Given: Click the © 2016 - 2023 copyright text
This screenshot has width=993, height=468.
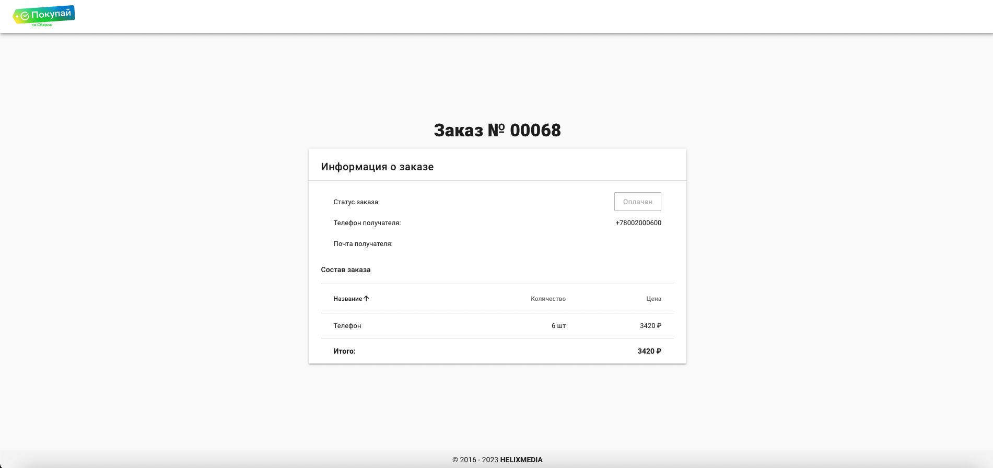Looking at the screenshot, I should [475, 460].
